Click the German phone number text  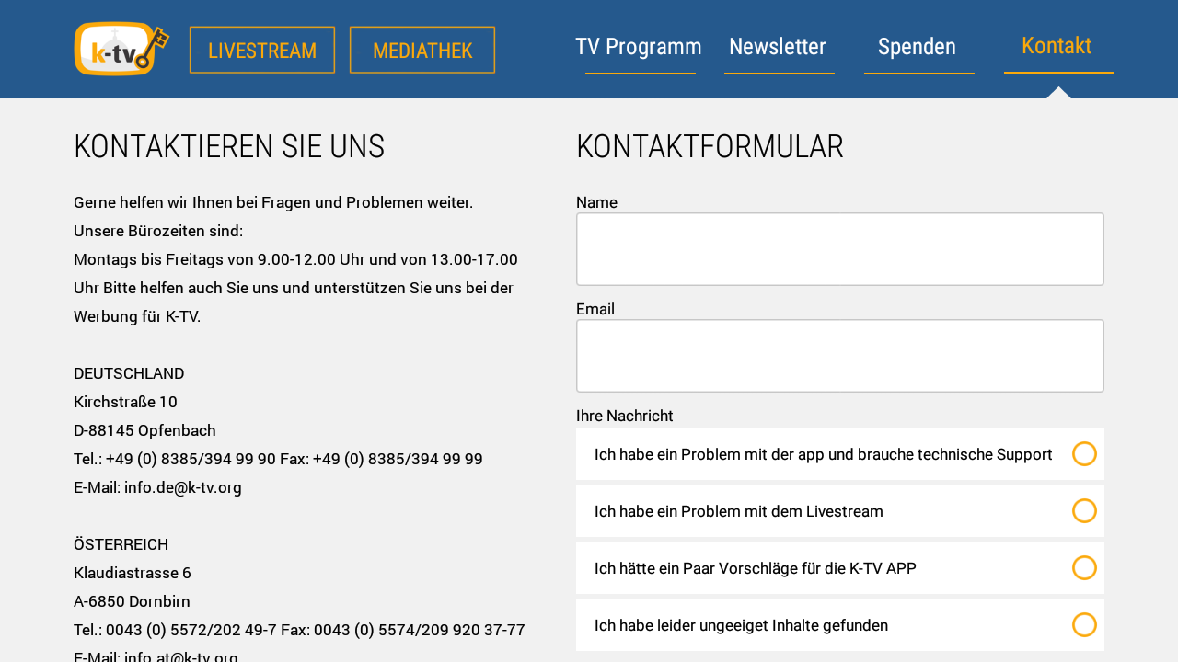pos(278,458)
